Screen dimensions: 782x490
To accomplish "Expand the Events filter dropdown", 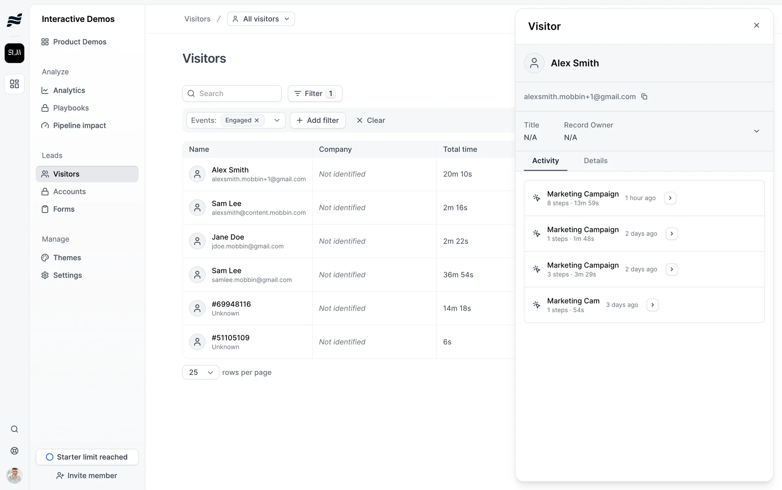I will 277,120.
